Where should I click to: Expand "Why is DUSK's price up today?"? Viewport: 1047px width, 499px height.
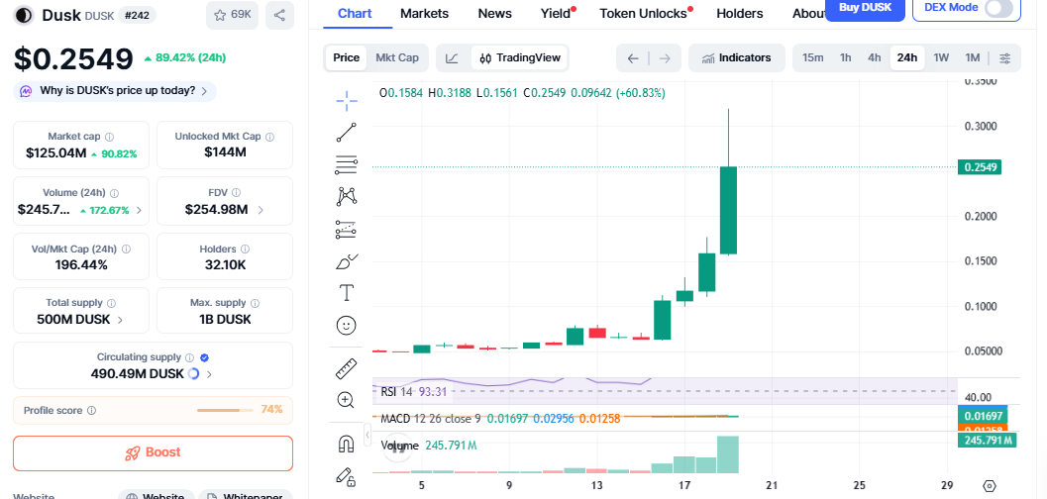[117, 91]
